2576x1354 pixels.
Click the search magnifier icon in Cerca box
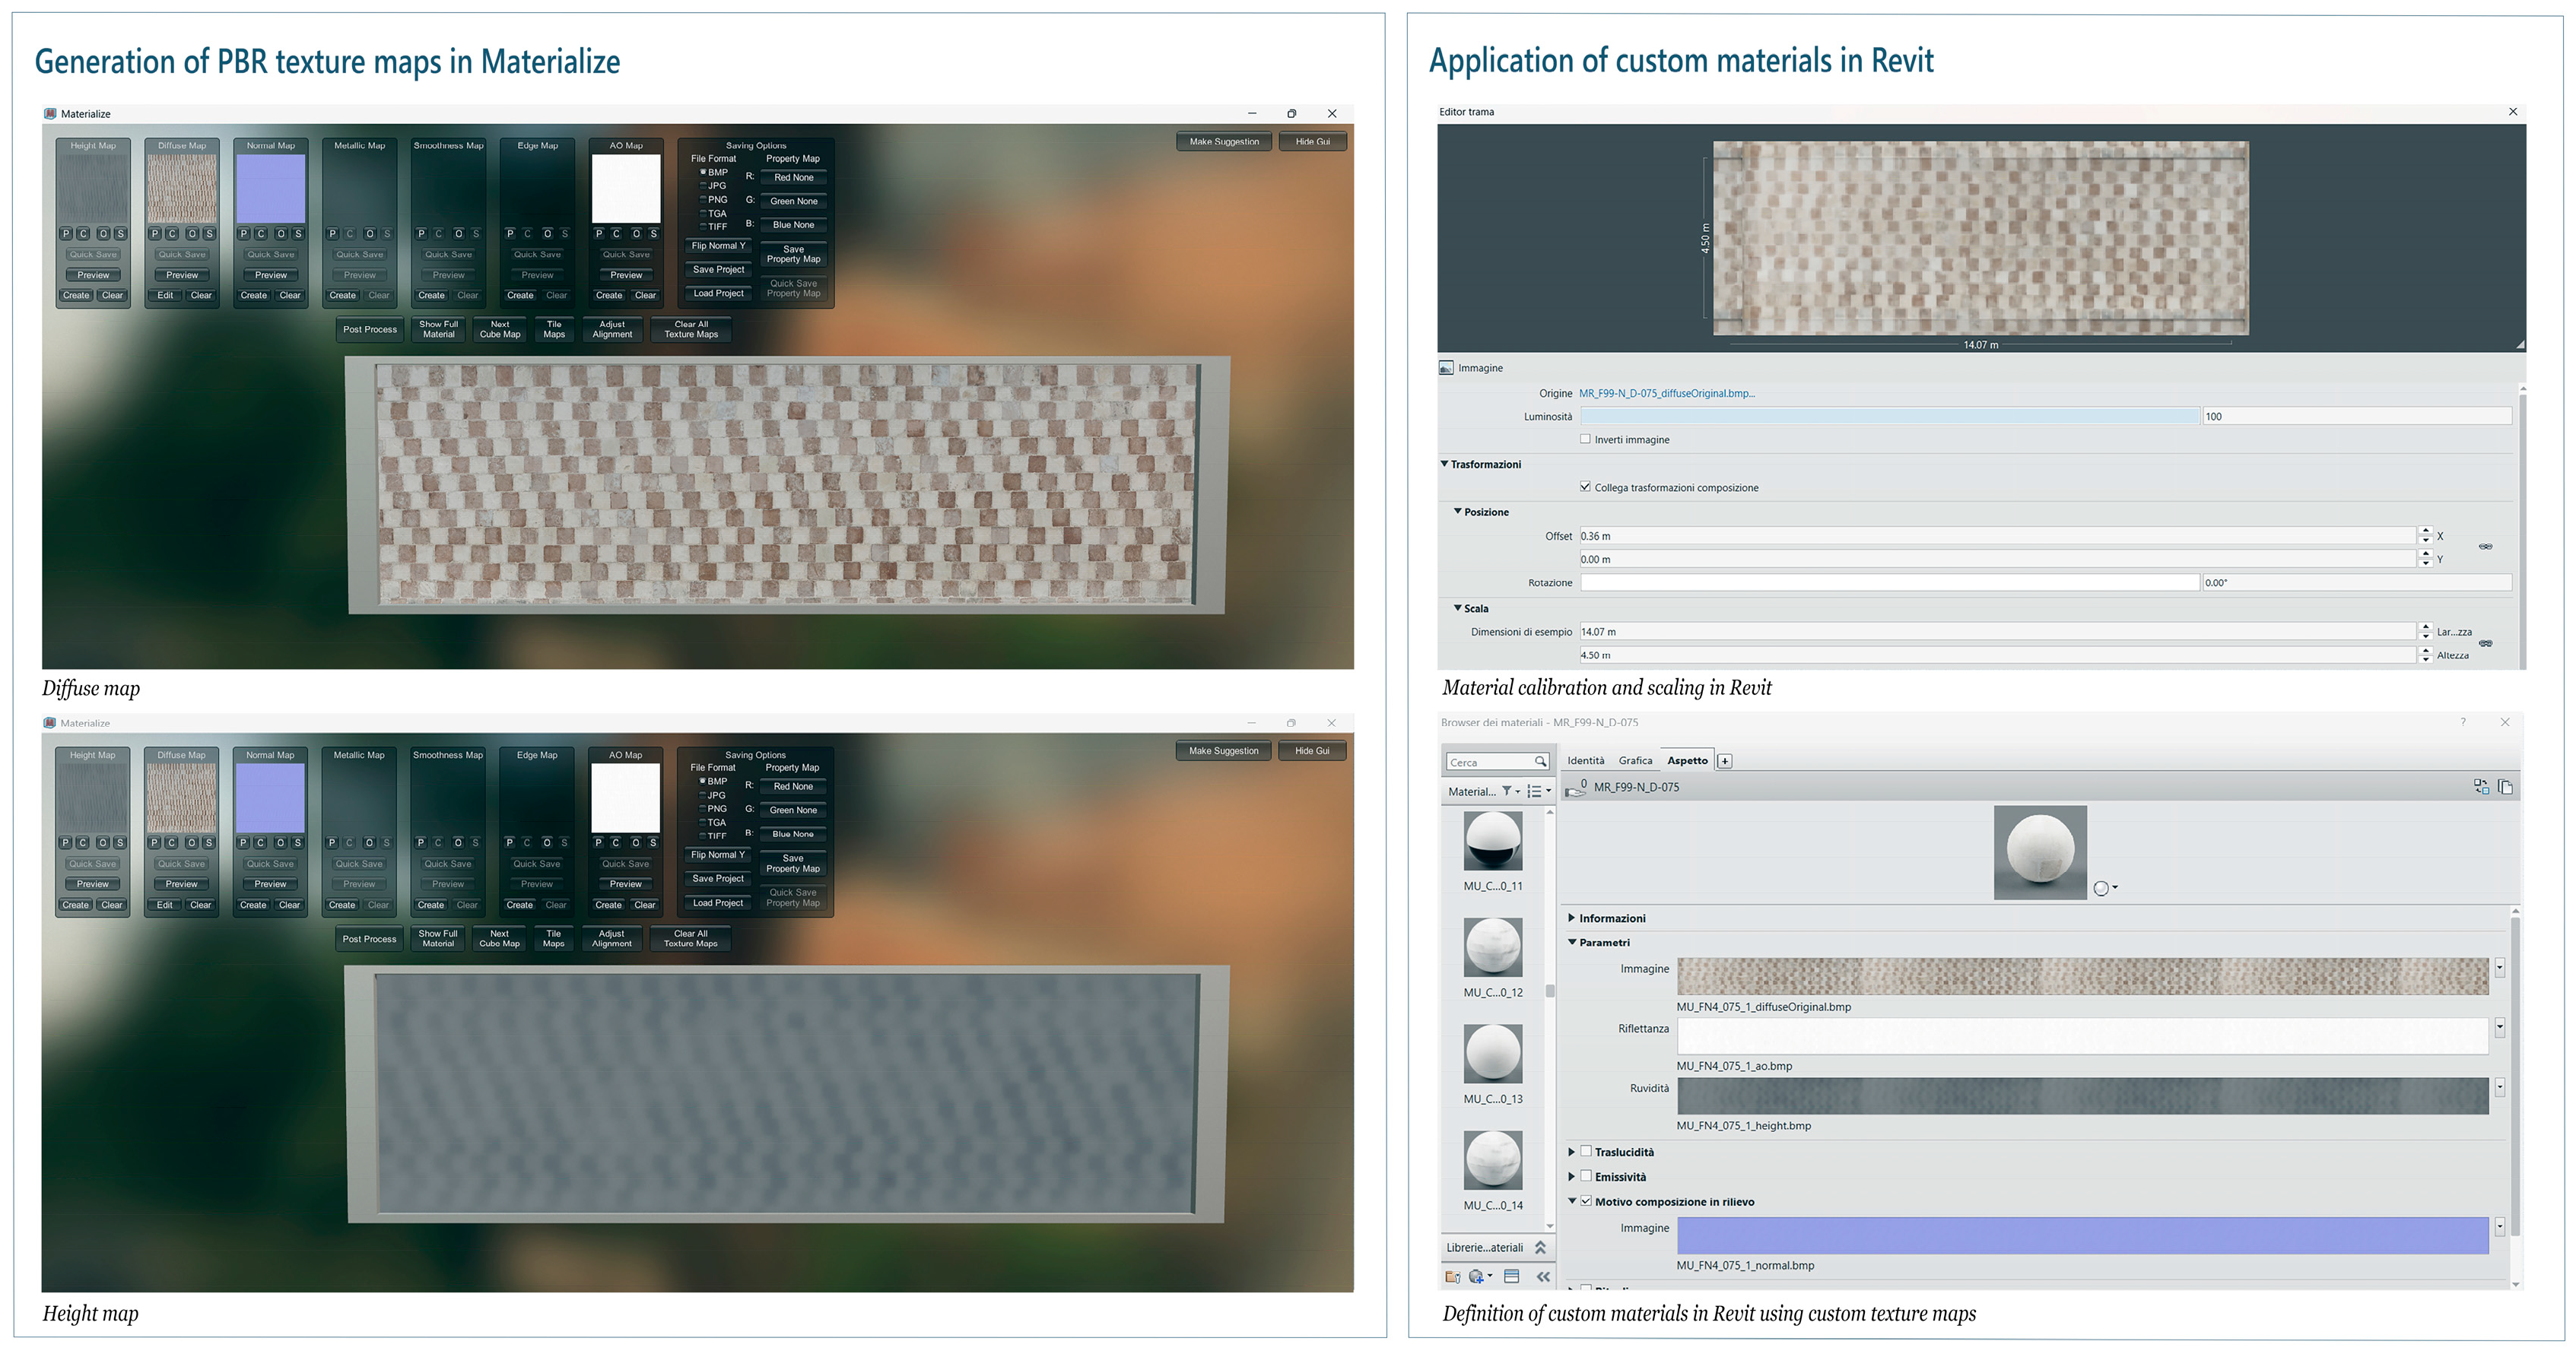point(1540,763)
